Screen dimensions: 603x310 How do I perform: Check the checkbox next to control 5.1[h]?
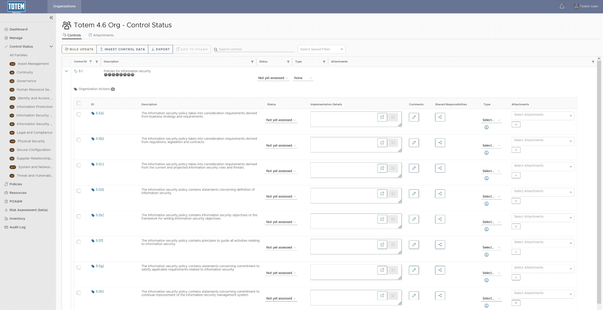(79, 293)
